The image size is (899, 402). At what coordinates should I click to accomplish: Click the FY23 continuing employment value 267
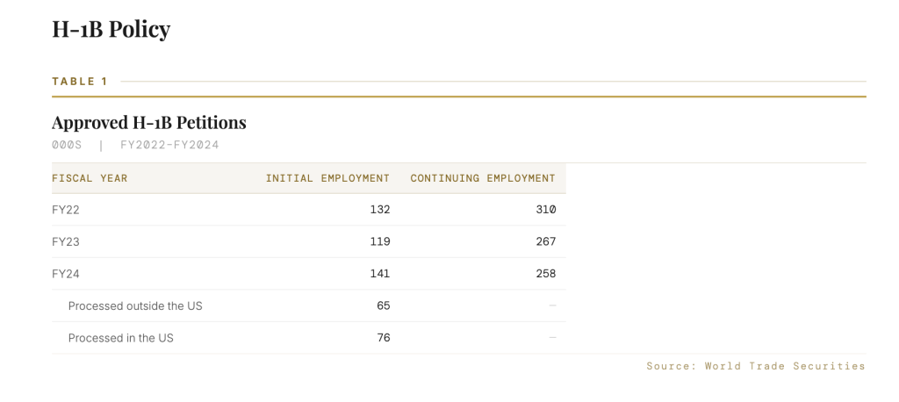pyautogui.click(x=545, y=241)
